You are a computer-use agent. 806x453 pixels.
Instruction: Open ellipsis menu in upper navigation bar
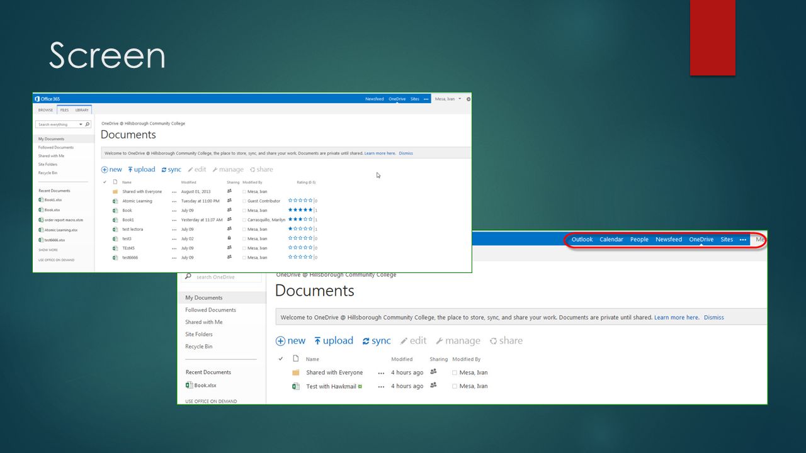(426, 99)
